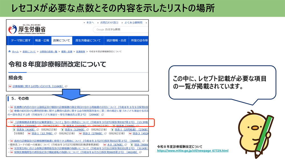
Task: Click PDF icon for 医療費の内容の分かる領収証
Action: pos(12,107)
